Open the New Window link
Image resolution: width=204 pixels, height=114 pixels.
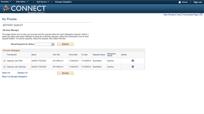pos(169,15)
